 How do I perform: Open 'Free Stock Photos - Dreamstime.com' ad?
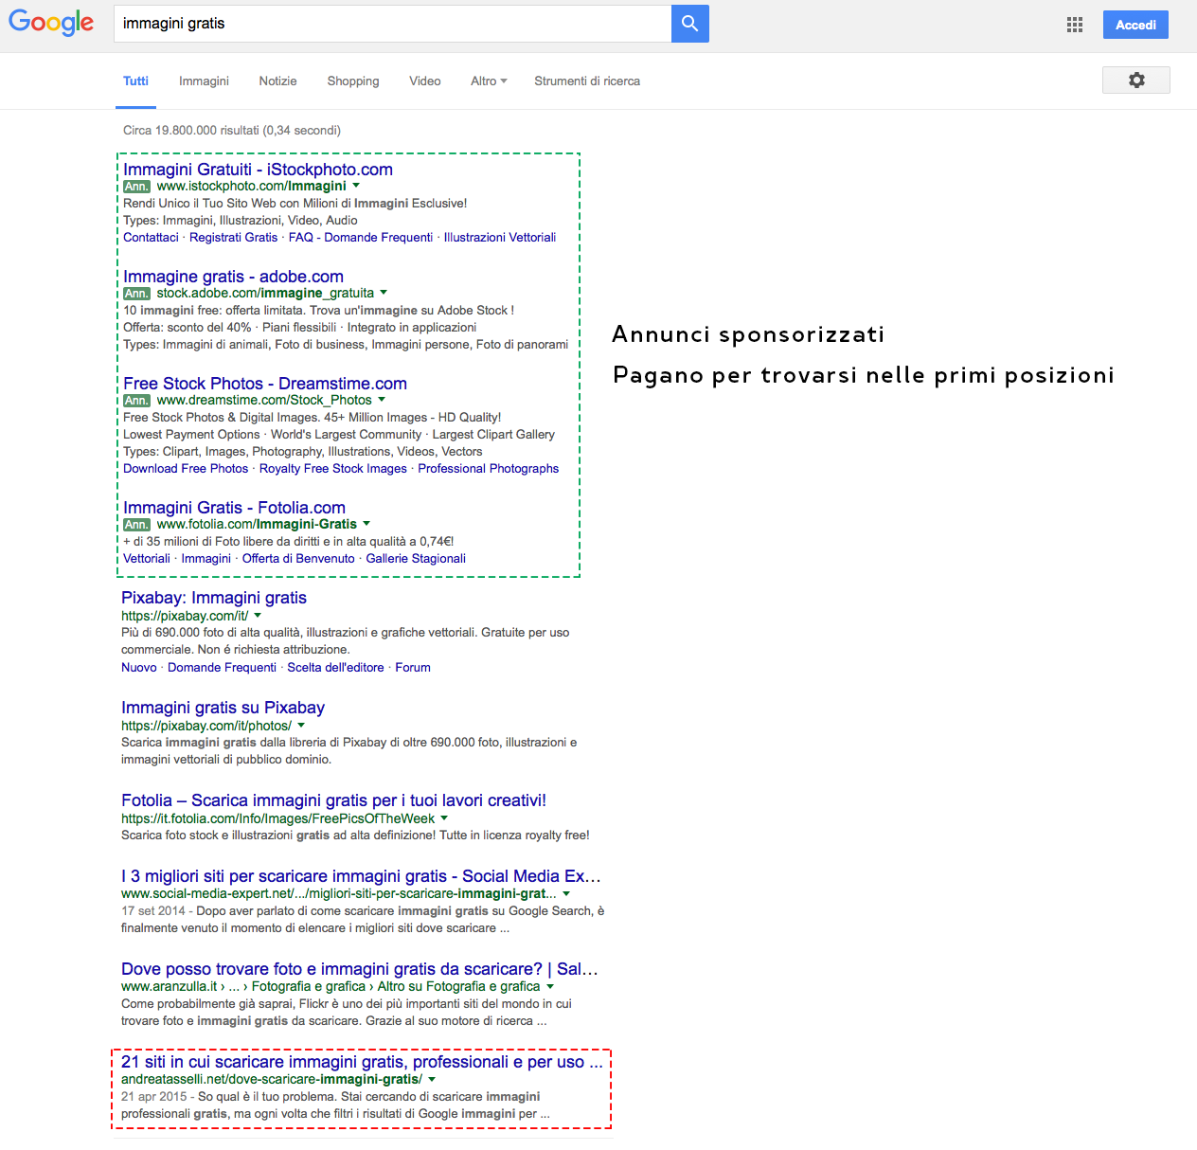[265, 384]
